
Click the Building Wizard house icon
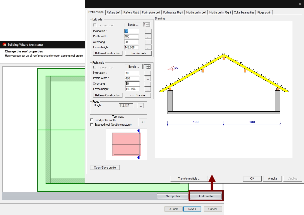coord(4,44)
